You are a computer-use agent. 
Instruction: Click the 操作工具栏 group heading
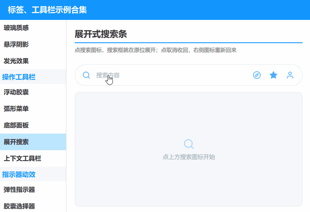19,77
